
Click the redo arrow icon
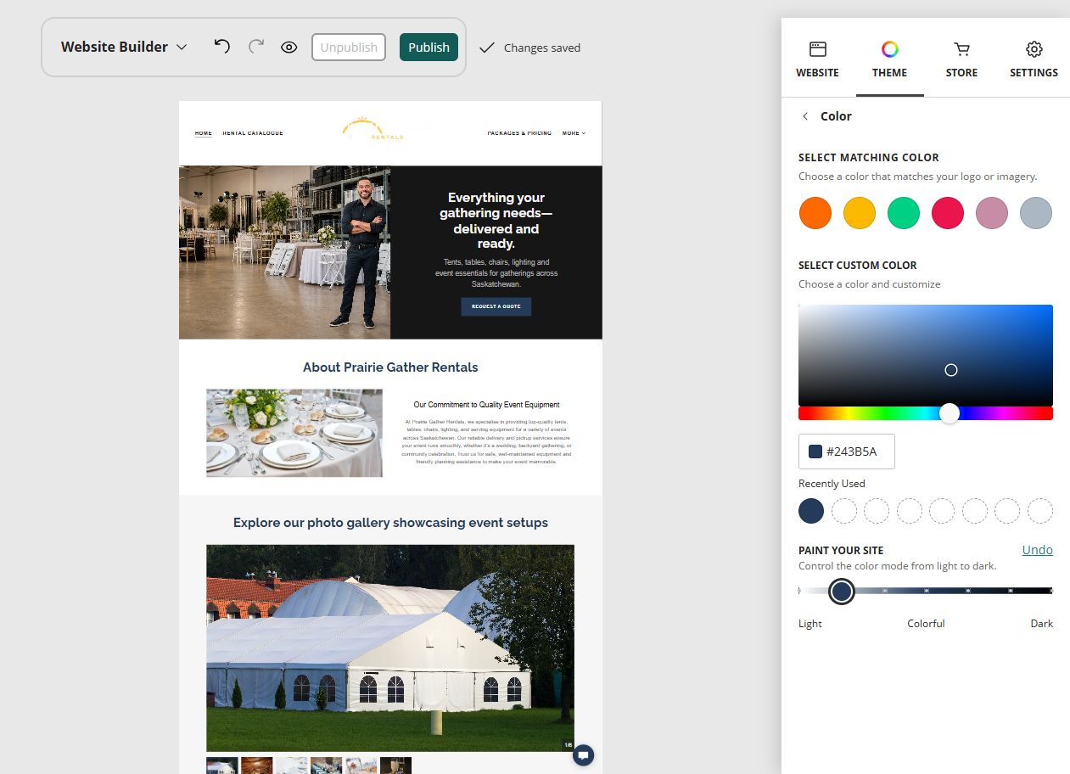click(x=256, y=46)
